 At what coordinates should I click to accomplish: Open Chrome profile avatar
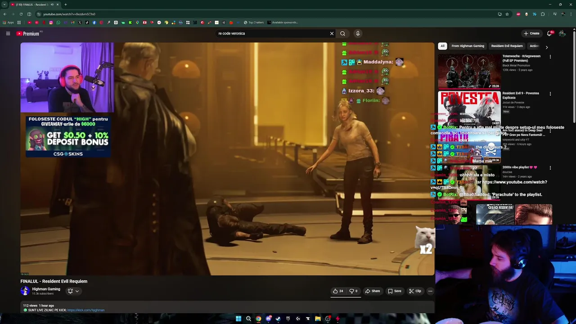563,14
